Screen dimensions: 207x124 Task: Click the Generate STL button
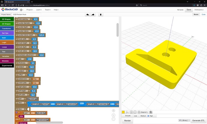point(198,121)
